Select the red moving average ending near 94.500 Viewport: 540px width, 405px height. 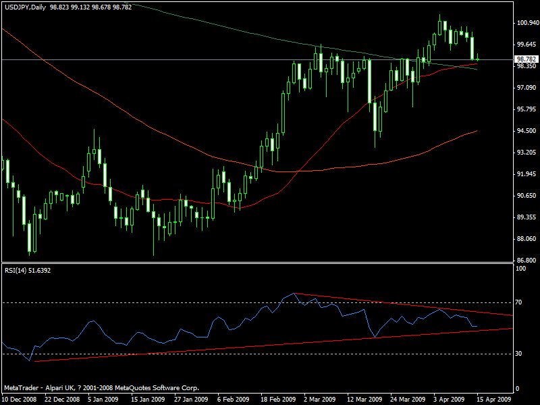tap(405, 157)
